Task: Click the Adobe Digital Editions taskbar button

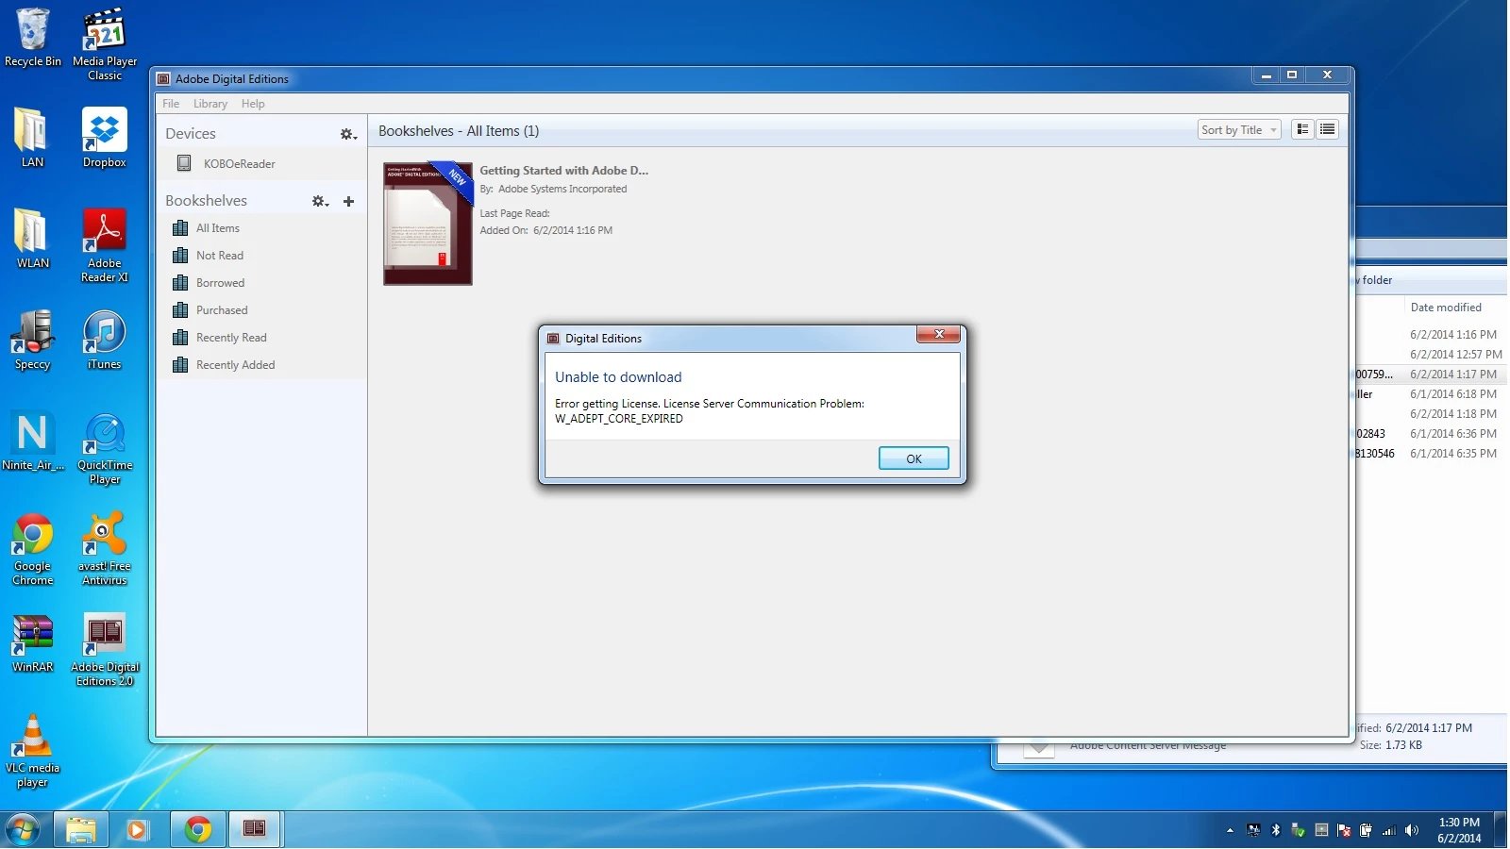Action: [x=255, y=830]
